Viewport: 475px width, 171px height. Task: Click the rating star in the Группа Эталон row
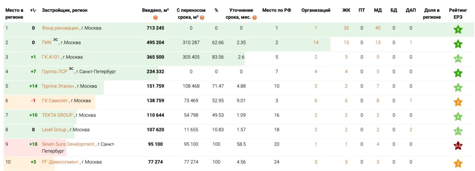458,88
